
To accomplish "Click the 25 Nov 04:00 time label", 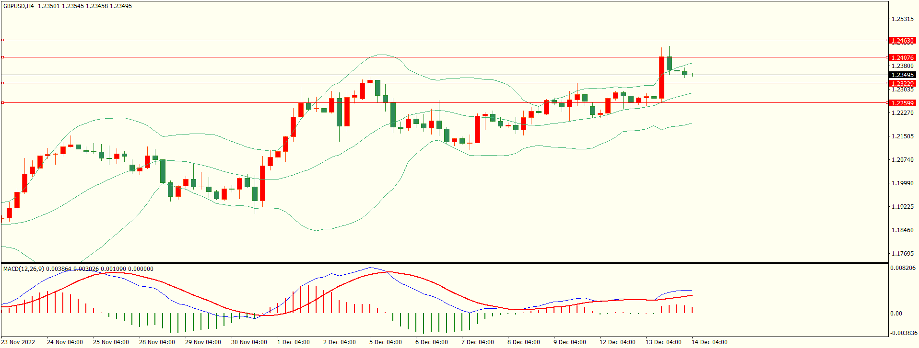I will tap(111, 342).
